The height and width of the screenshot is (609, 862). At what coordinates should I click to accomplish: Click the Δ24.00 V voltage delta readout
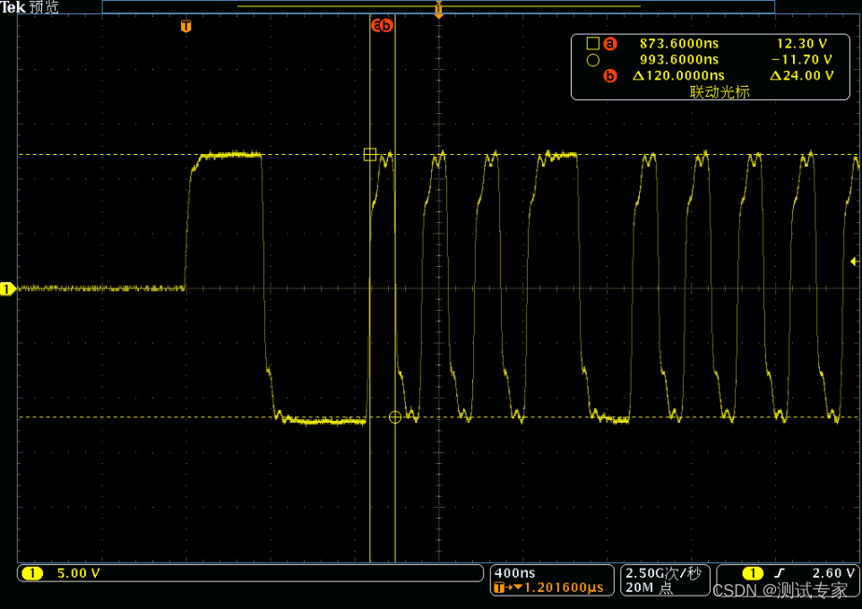click(x=802, y=75)
